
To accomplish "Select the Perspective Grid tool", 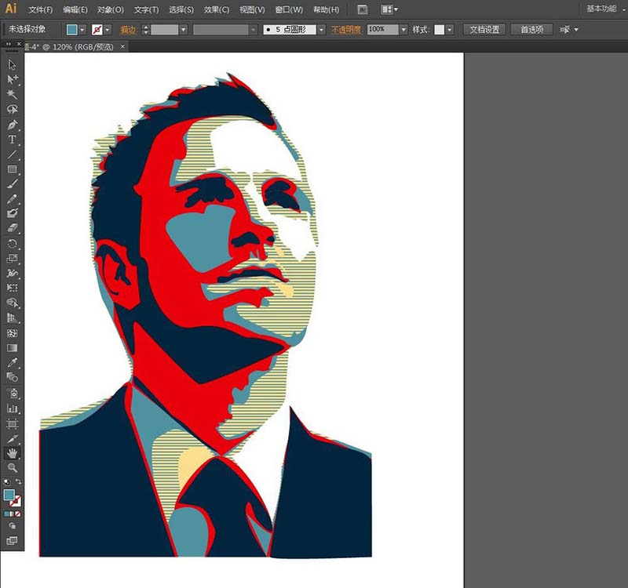I will point(12,318).
